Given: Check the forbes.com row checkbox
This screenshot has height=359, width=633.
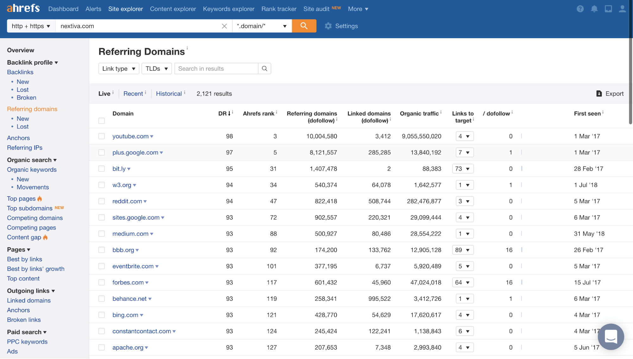Looking at the screenshot, I should pyautogui.click(x=101, y=282).
